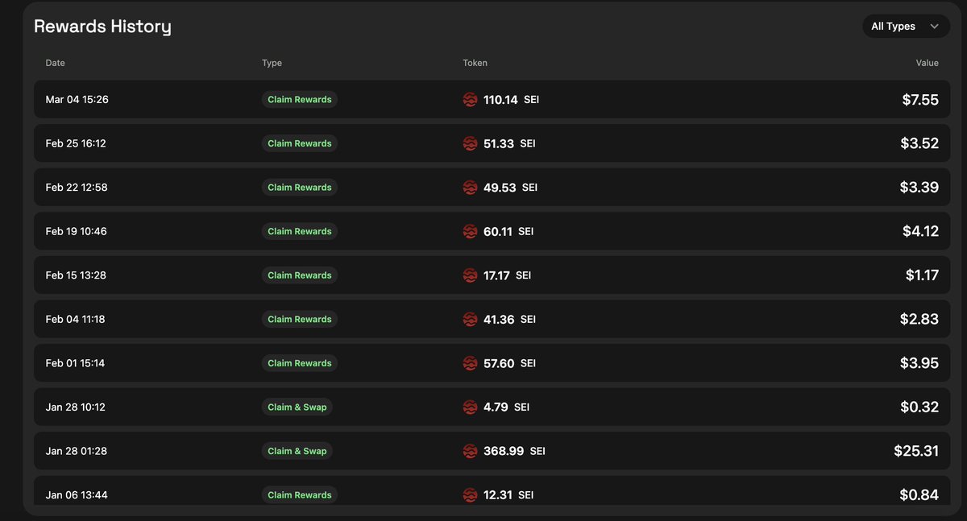Click the $2.83 value
This screenshot has height=521, width=967.
coord(919,320)
